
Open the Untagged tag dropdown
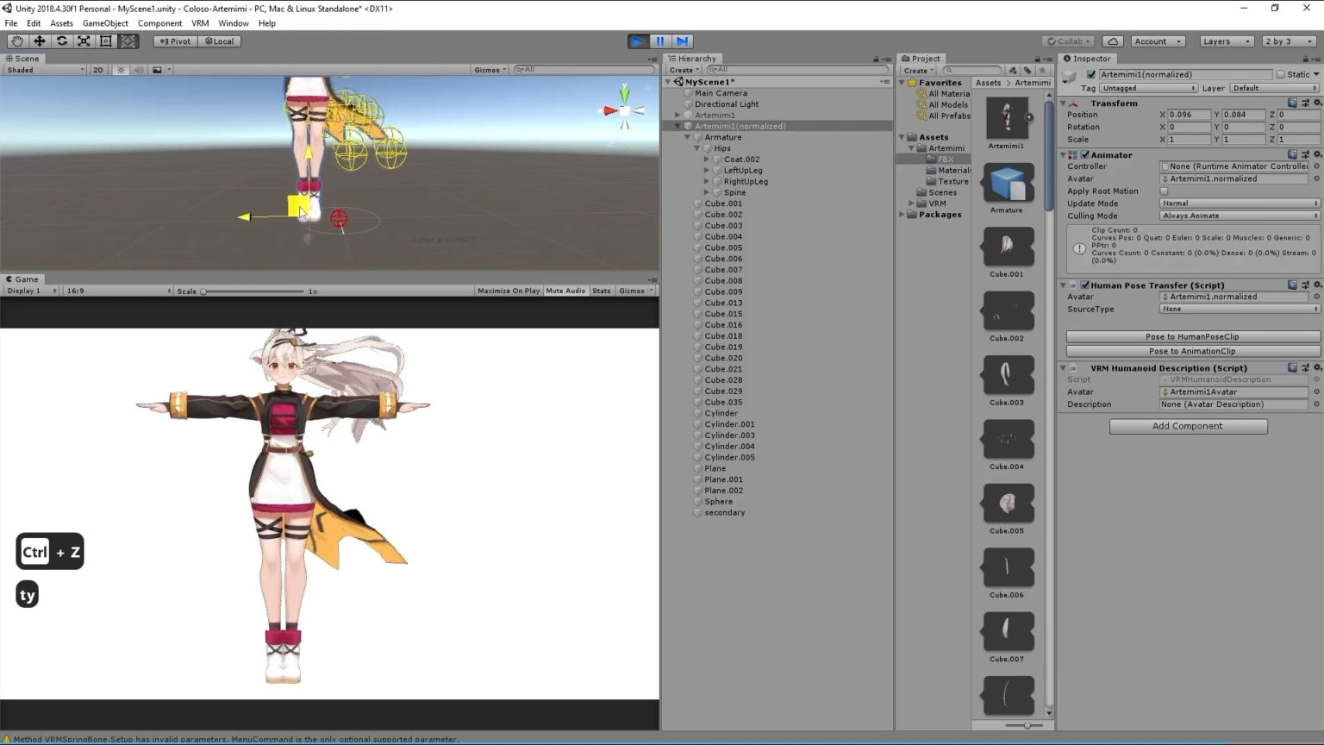tap(1147, 87)
